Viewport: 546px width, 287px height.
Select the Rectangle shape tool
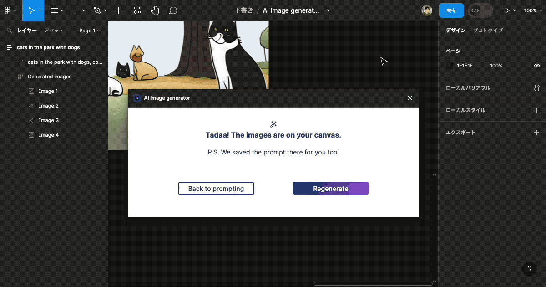tap(75, 10)
